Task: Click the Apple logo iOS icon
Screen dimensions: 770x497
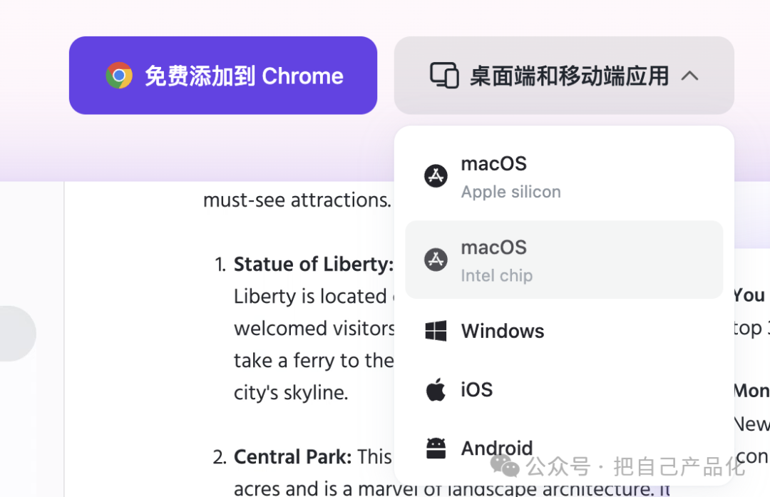Action: [x=436, y=390]
